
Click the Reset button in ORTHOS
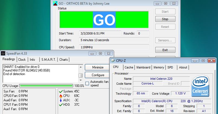point(165,27)
